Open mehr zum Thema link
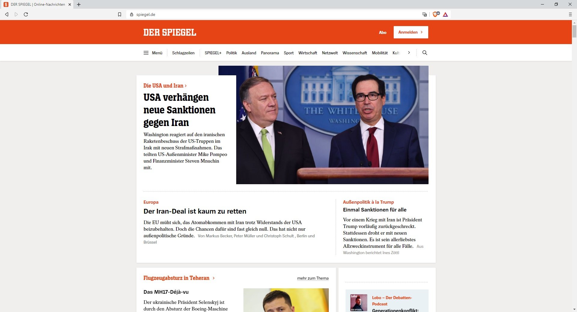The height and width of the screenshot is (312, 577). [x=313, y=278]
